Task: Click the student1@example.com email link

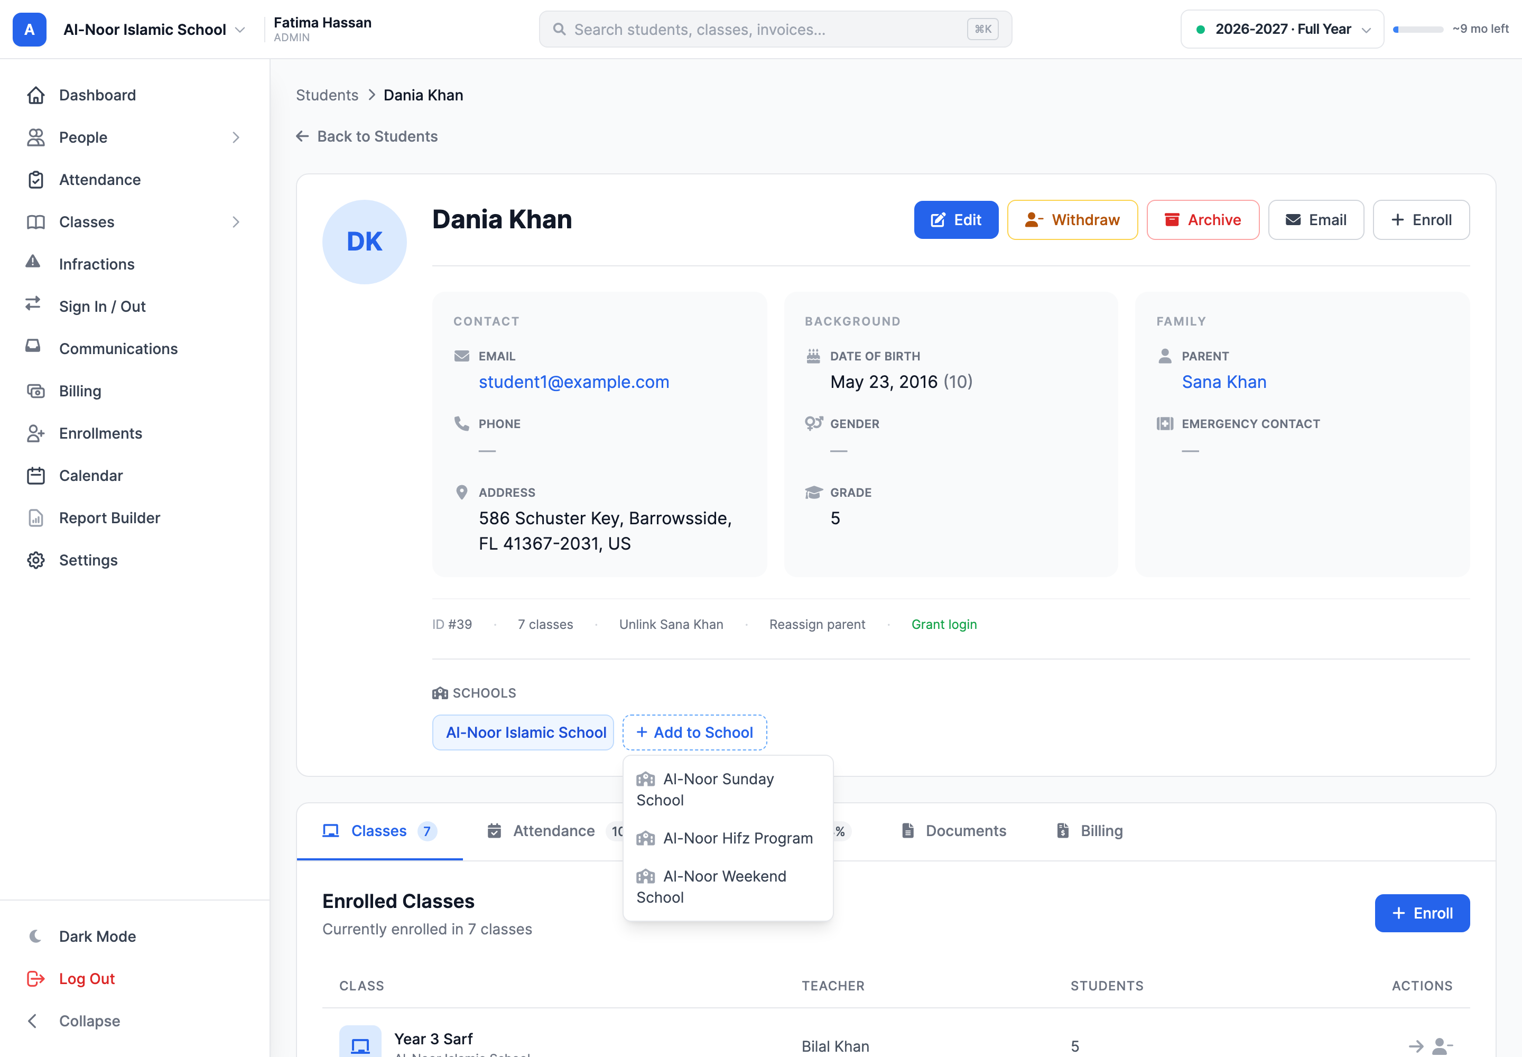Action: coord(573,382)
